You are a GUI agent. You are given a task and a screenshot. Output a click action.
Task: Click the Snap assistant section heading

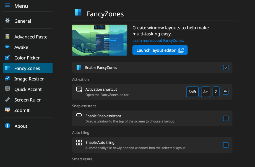[84, 106]
